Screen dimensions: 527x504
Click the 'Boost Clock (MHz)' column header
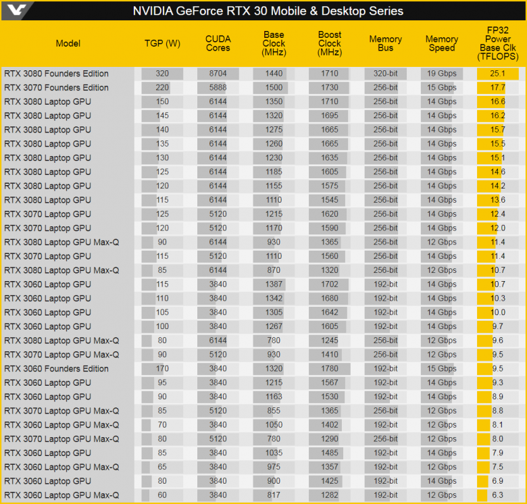(330, 43)
